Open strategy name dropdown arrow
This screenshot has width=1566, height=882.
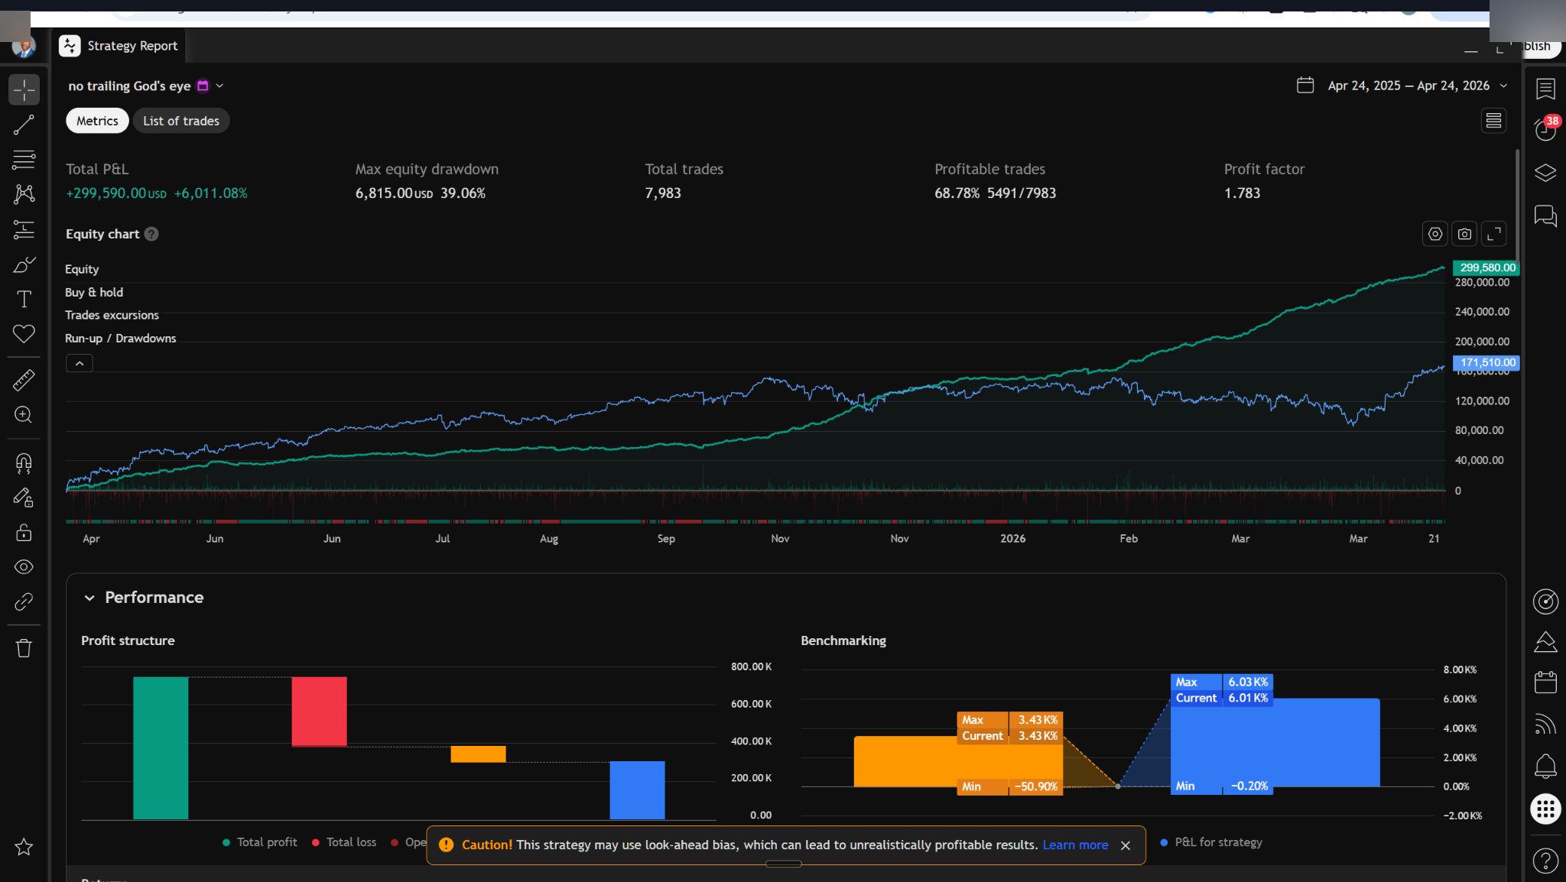[x=219, y=86]
